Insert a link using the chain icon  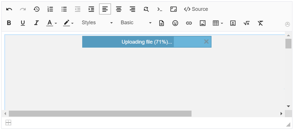pos(189,23)
